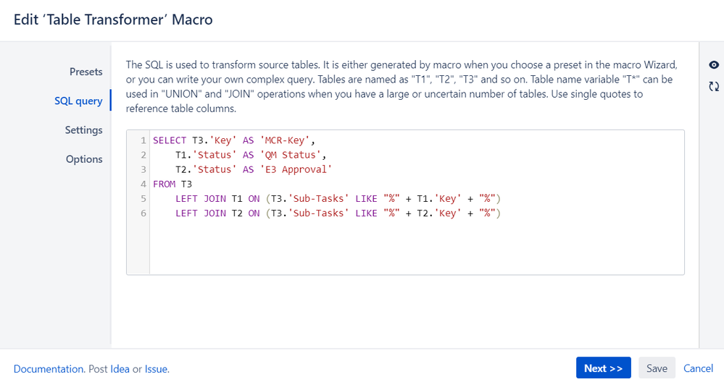
Task: Toggle the eye preview icon
Action: (714, 65)
